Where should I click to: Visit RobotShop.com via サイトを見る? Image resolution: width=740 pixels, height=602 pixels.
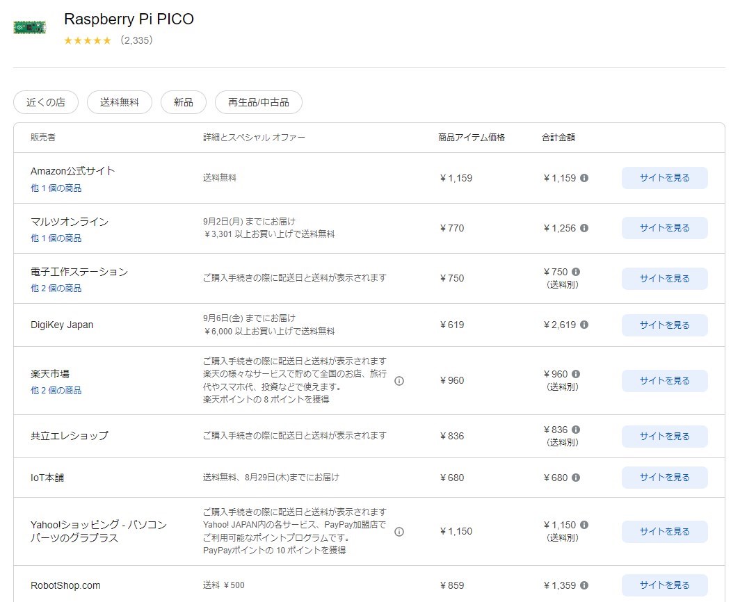click(664, 585)
